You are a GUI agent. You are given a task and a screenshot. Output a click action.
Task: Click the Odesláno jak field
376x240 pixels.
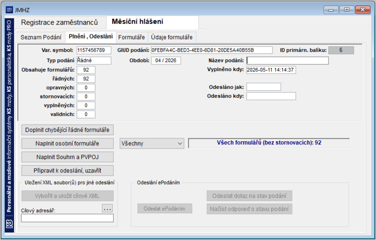tap(264, 87)
